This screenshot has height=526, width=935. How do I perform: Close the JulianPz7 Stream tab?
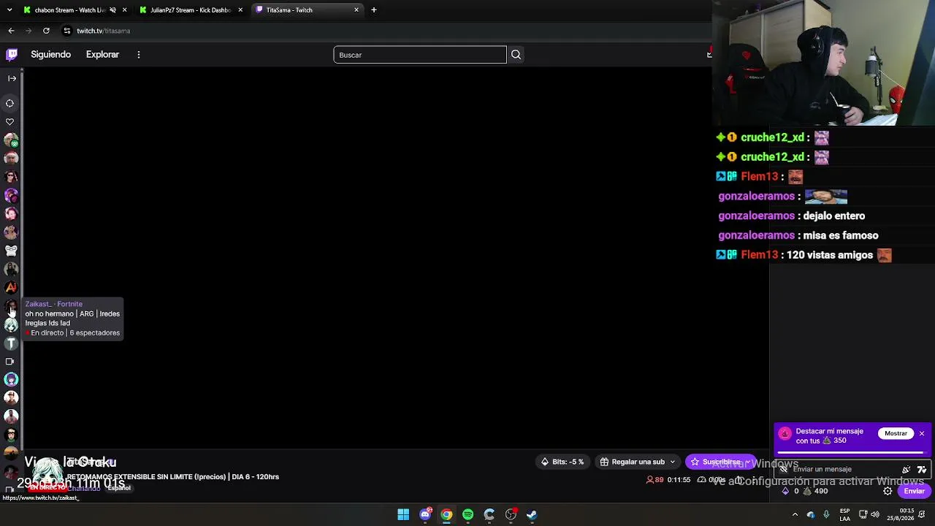240,10
